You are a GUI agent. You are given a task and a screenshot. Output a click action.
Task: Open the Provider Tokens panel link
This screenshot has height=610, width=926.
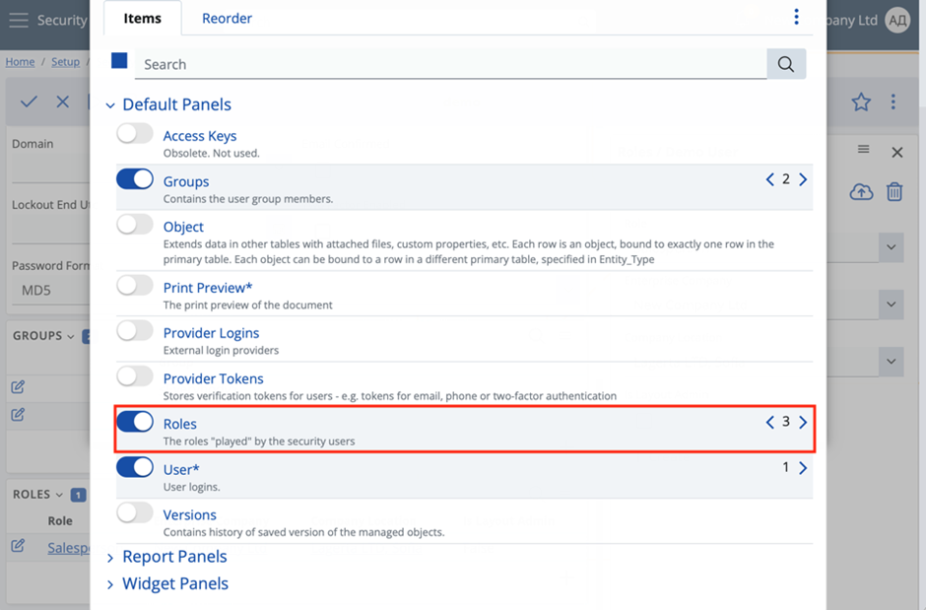tap(213, 378)
